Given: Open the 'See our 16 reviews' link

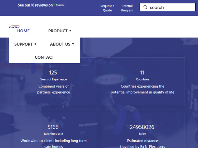Looking at the screenshot, I should (35, 5).
